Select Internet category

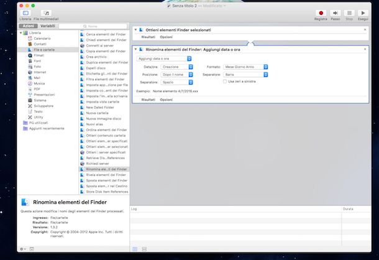(x=40, y=72)
